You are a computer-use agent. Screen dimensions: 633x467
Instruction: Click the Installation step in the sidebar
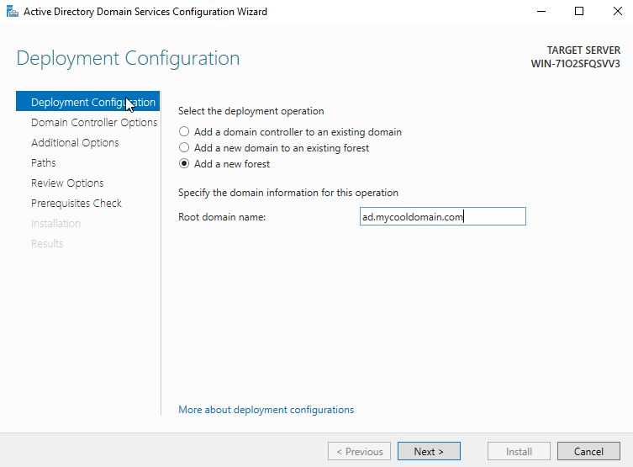(x=55, y=224)
